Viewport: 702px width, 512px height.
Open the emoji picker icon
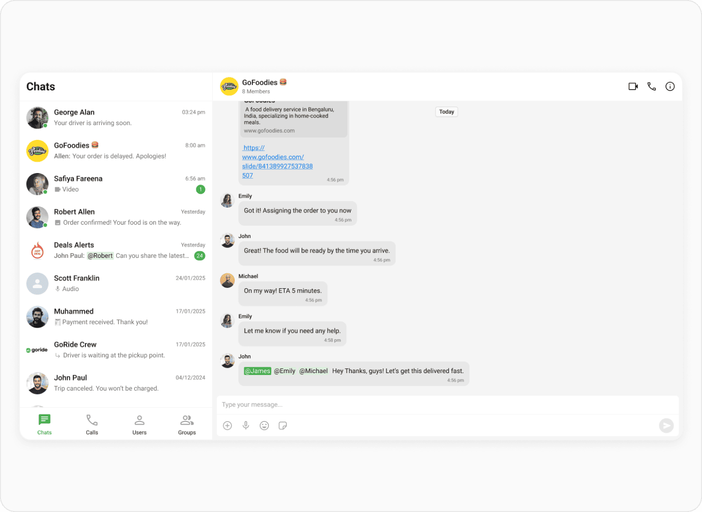tap(264, 426)
